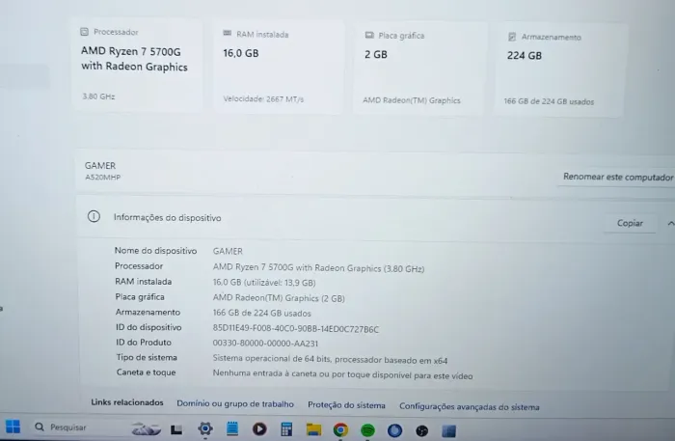Open the Task View taskbar icon
Screen dimensions: 675x441
pyautogui.click(x=176, y=429)
